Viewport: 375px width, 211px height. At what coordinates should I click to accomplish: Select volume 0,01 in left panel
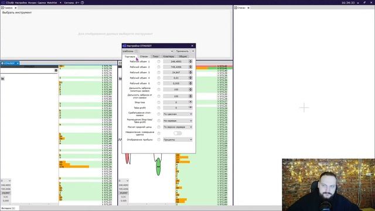6,197
